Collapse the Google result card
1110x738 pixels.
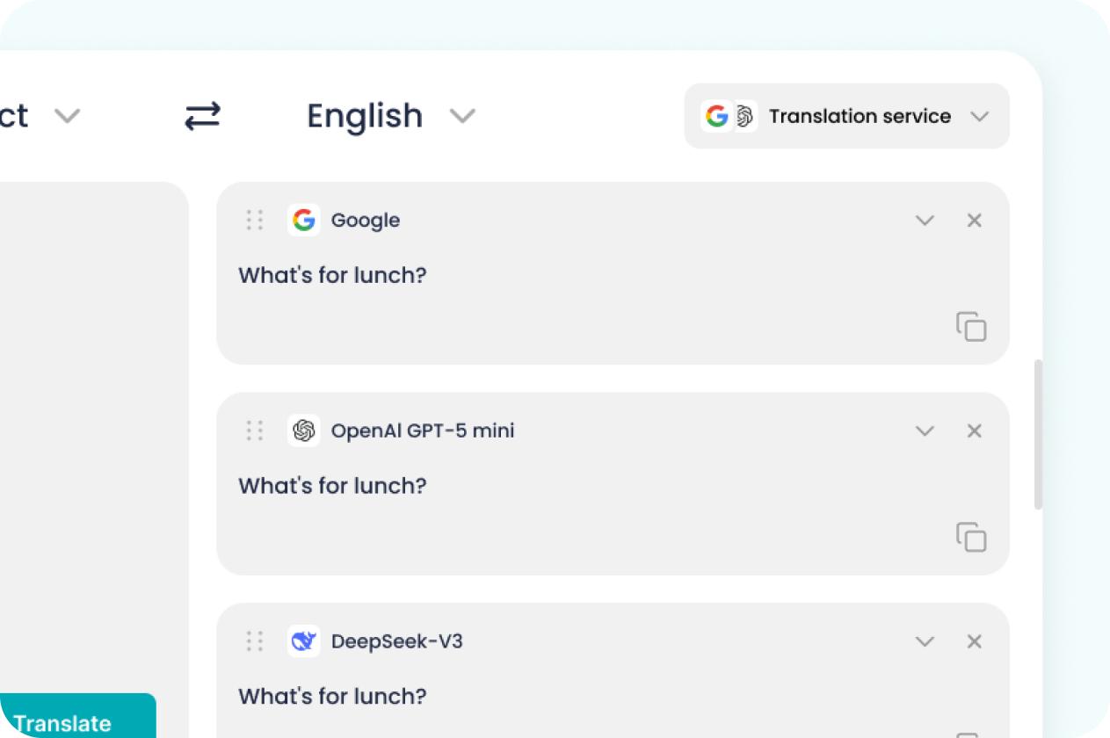coord(925,221)
